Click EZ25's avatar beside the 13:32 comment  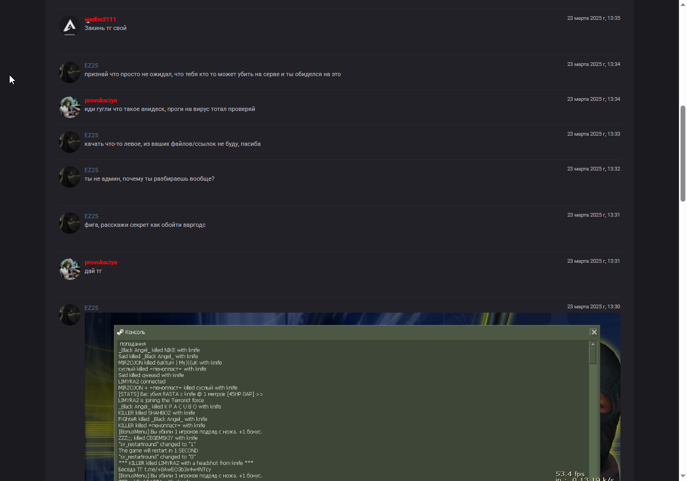click(70, 177)
